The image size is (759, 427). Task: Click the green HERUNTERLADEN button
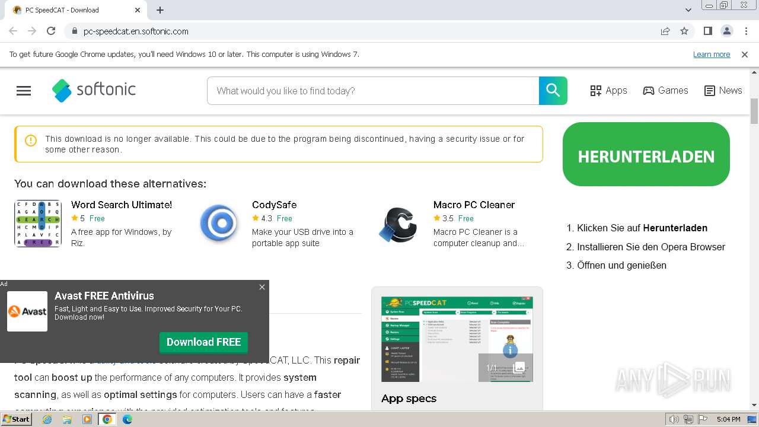[646, 154]
